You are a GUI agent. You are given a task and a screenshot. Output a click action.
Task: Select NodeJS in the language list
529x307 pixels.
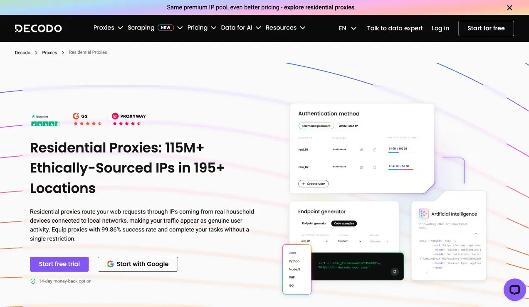pyautogui.click(x=294, y=269)
